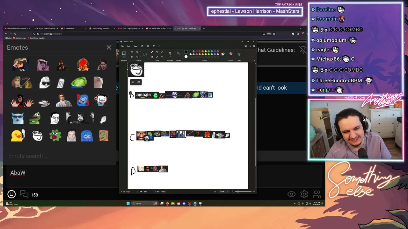Click the Crop tool in Paint
The height and width of the screenshot is (229, 408).
click(x=132, y=52)
